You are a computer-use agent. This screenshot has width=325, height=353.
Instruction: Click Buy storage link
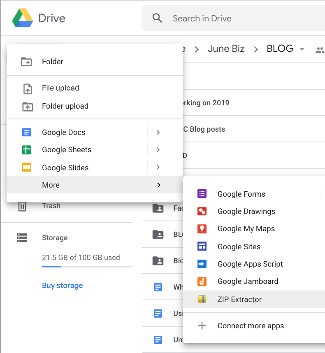63,286
